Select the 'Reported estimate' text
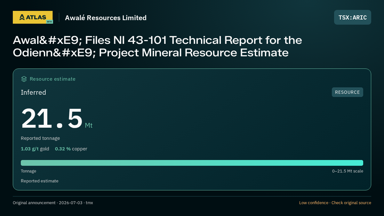Viewport: 384px width, 216px height. pyautogui.click(x=40, y=181)
